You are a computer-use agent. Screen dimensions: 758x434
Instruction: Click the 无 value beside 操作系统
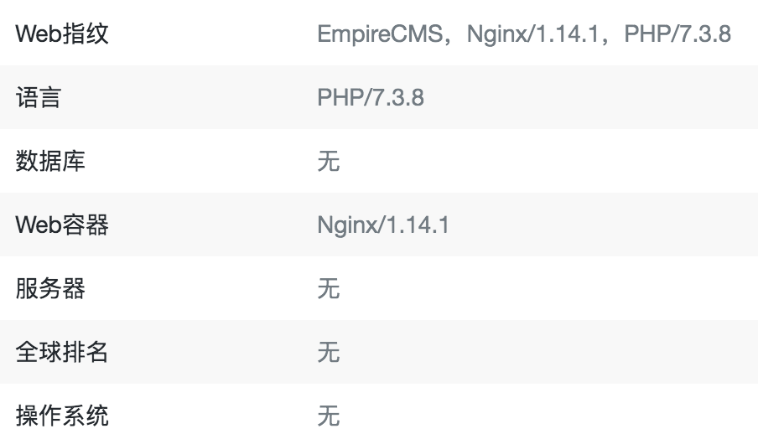pyautogui.click(x=328, y=416)
